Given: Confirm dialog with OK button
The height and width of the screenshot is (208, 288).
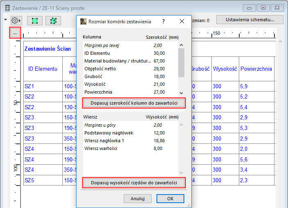Looking at the screenshot, I should pyautogui.click(x=170, y=199).
